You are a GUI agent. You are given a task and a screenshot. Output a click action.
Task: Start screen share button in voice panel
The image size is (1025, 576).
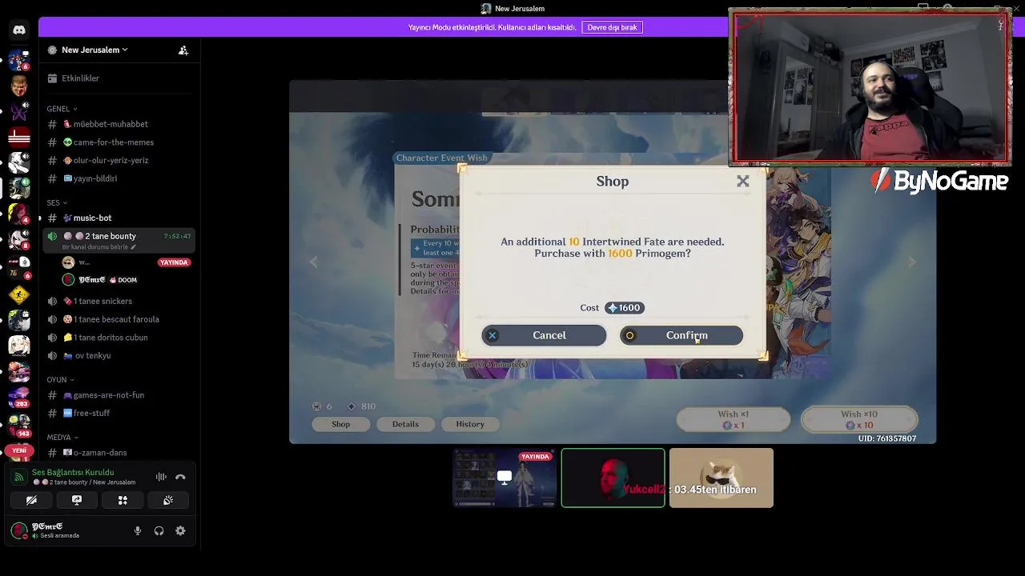pyautogui.click(x=77, y=500)
